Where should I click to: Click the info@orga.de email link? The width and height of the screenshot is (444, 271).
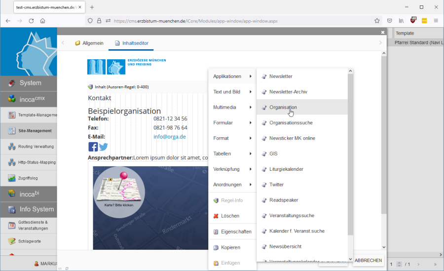tap(170, 137)
